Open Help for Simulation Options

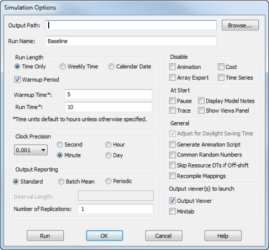(x=223, y=235)
